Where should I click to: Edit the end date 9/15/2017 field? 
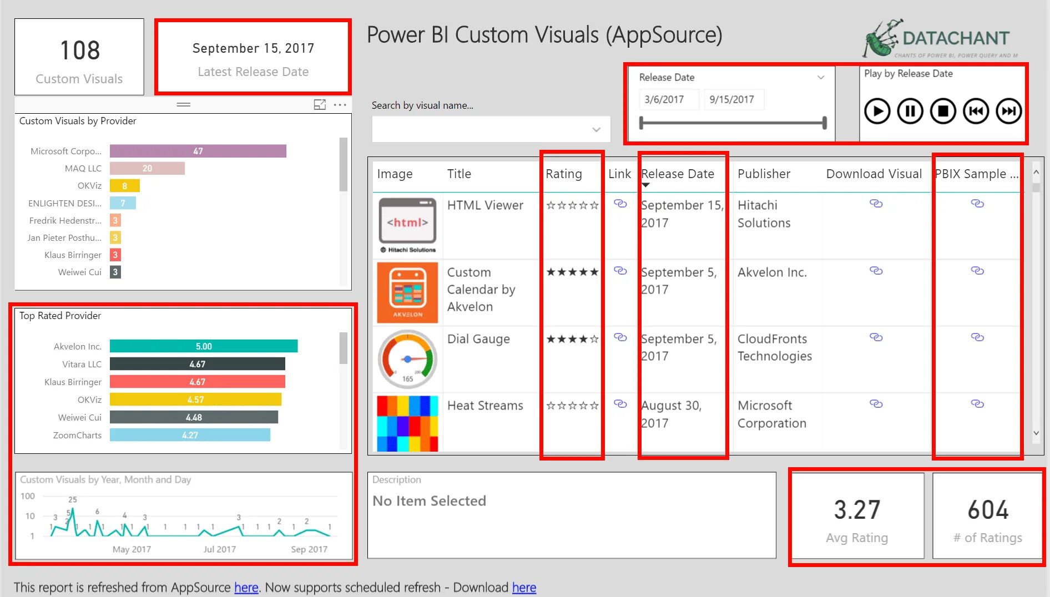[734, 99]
